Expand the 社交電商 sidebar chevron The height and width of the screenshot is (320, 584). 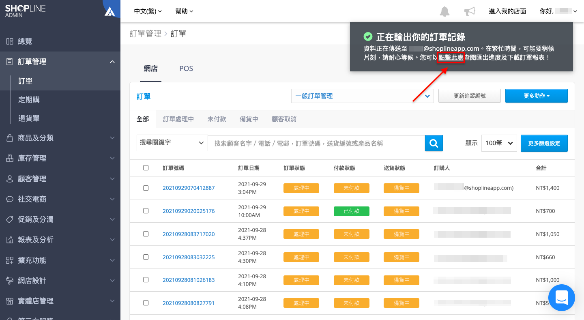point(112,199)
